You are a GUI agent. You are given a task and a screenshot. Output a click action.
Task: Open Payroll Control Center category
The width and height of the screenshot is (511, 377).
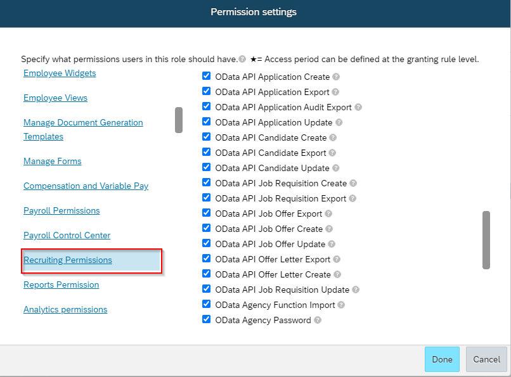coord(67,235)
